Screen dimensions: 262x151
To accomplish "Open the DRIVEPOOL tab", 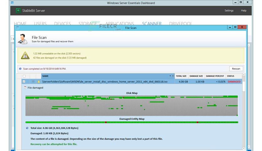I will (181, 23).
